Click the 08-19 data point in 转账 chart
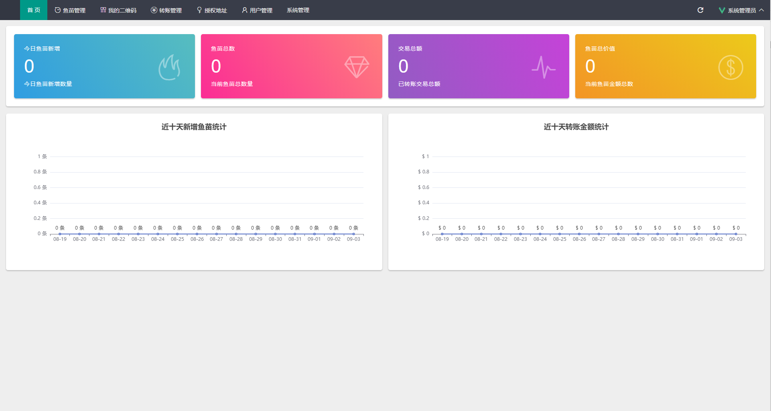771x411 pixels. [442, 234]
